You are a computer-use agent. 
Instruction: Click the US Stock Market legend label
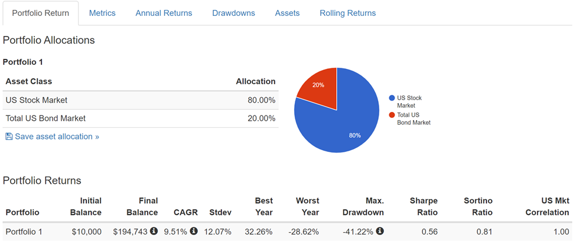coord(409,101)
